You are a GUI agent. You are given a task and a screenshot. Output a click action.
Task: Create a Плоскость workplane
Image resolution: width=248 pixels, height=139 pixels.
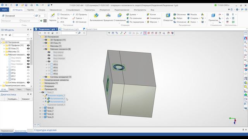63,14
